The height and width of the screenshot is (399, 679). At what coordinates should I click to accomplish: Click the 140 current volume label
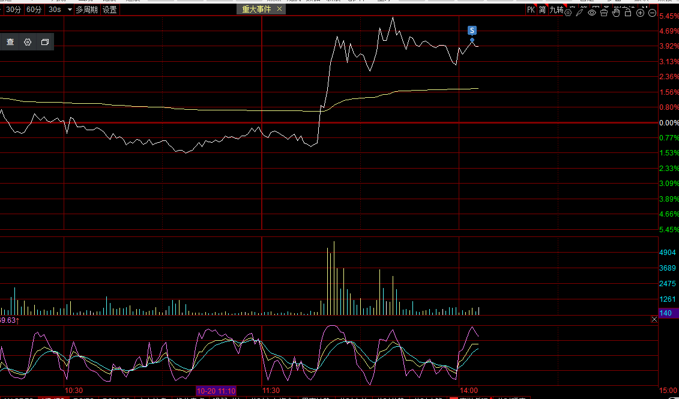(666, 313)
